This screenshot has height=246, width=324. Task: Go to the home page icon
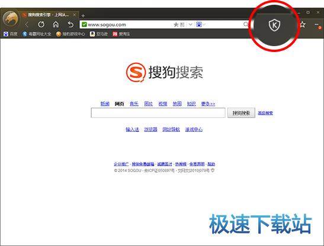tap(56, 25)
